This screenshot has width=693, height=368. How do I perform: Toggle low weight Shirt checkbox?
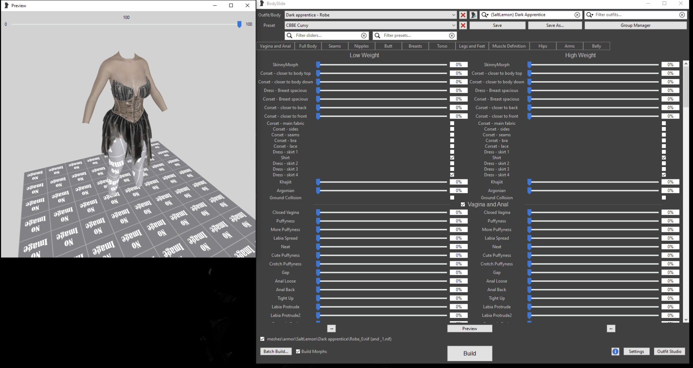pos(452,158)
